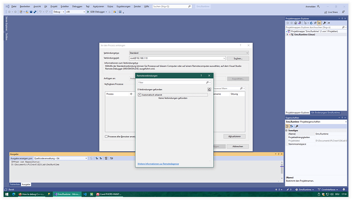Expand the Ems.Runtime (Linux) project node
Viewport: 352px width, 200px height.
(x=287, y=35)
